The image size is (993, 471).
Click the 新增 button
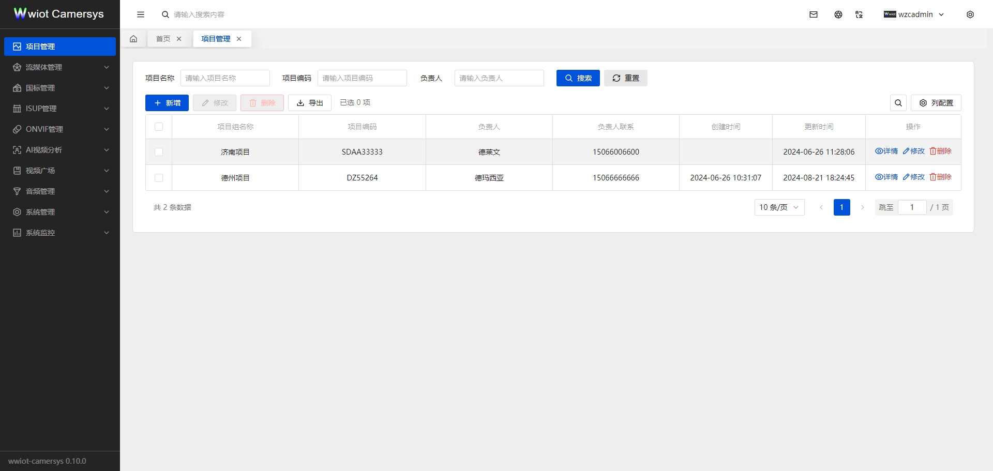[167, 103]
